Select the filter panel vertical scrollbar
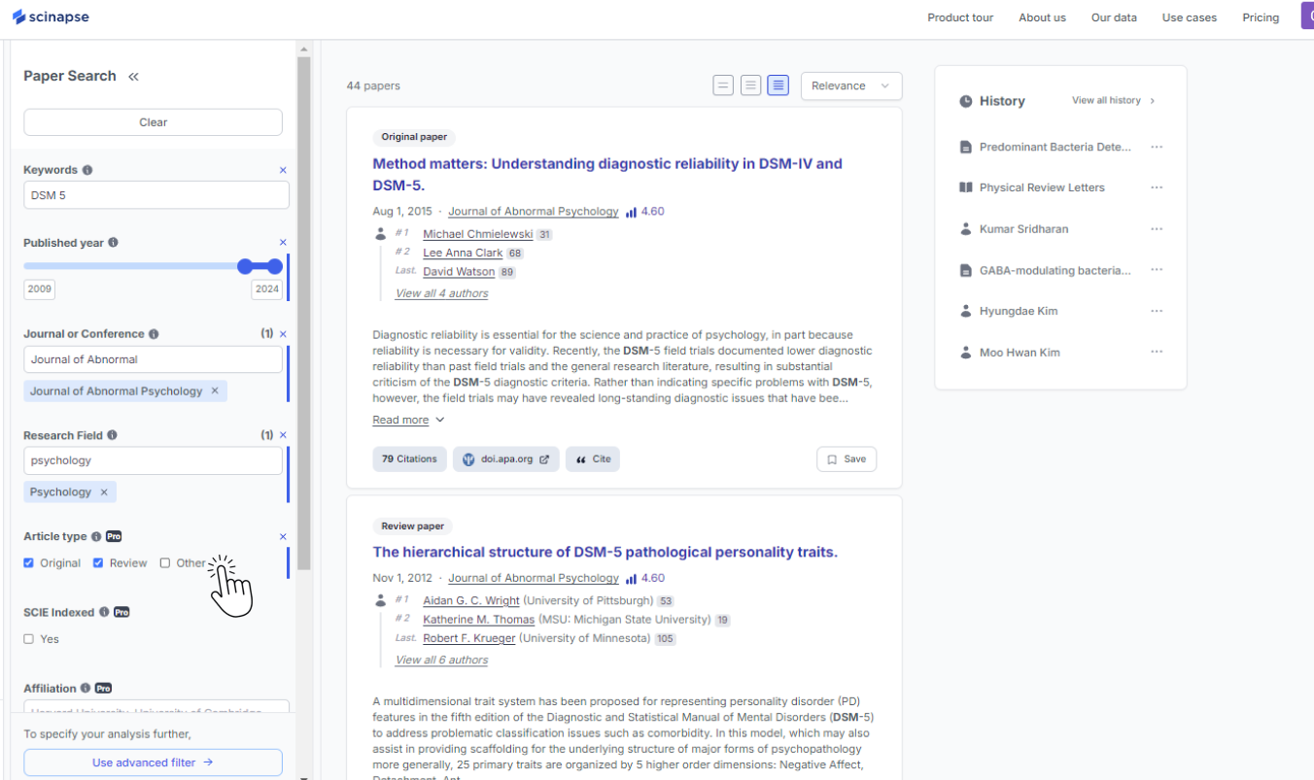Viewport: 1314px width, 780px height. pyautogui.click(x=304, y=313)
